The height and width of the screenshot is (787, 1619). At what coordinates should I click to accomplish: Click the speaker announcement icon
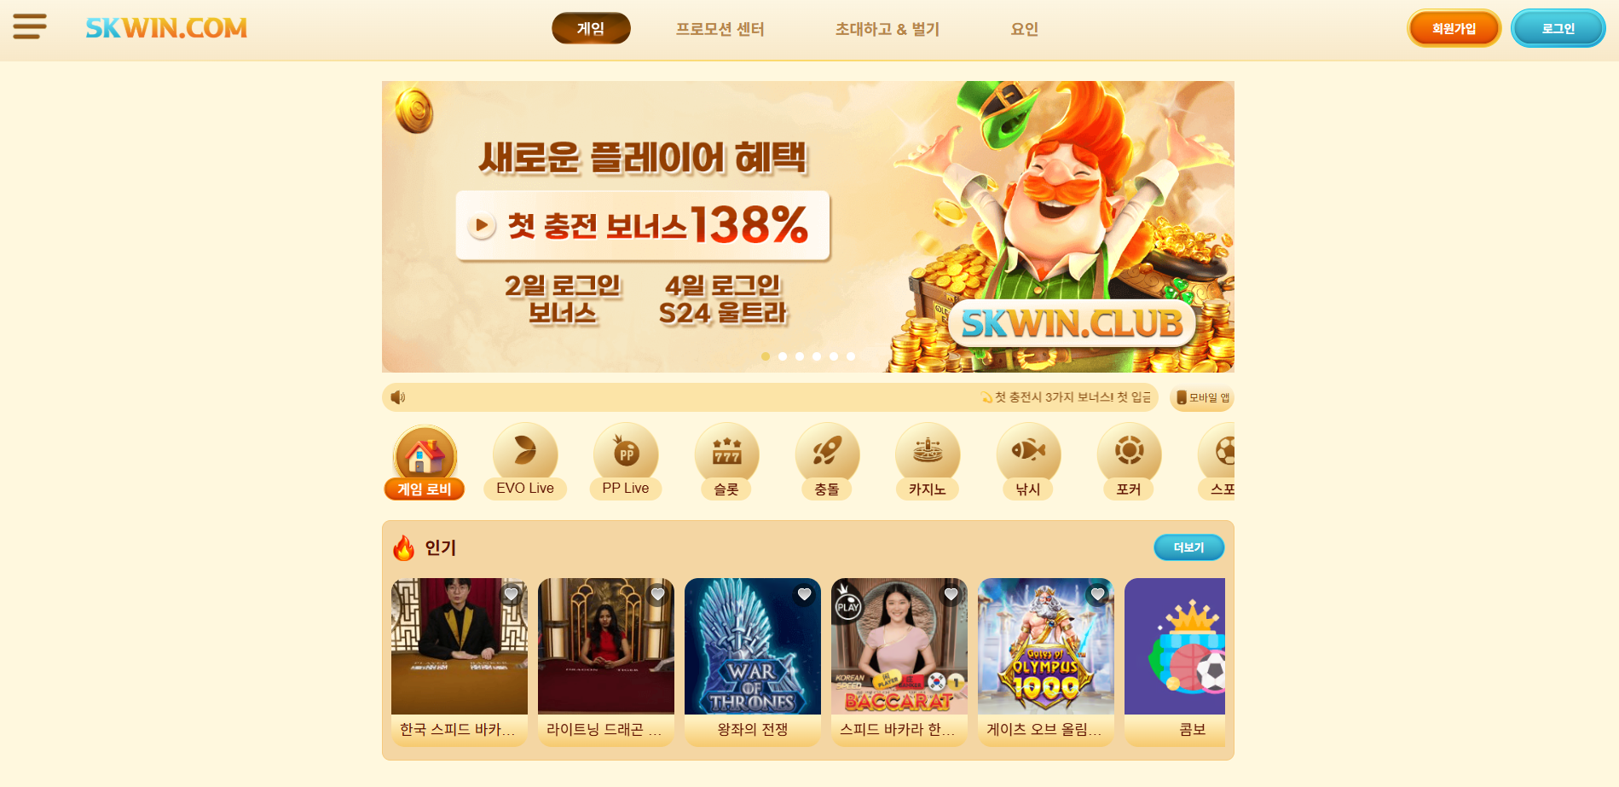[x=397, y=397]
